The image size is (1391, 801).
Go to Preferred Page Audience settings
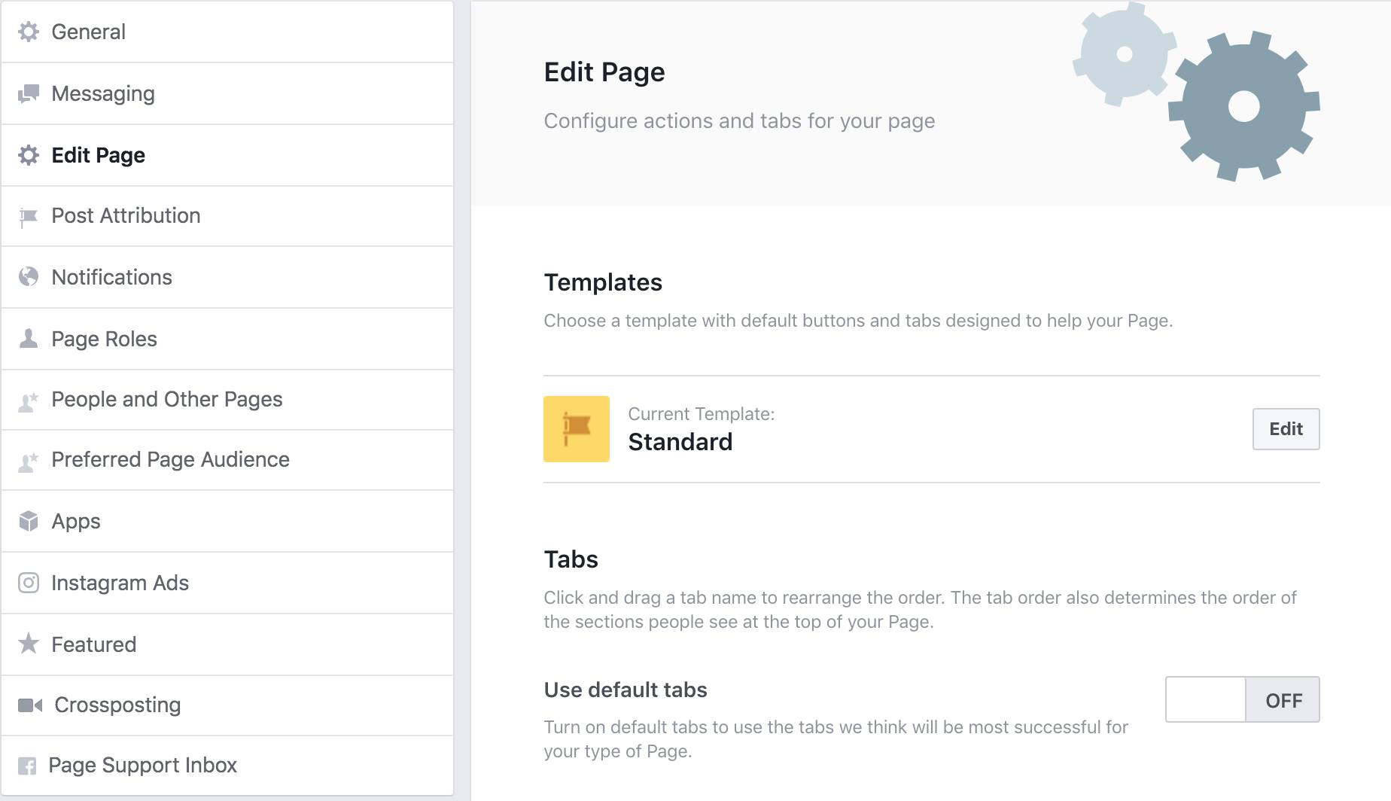pos(170,459)
